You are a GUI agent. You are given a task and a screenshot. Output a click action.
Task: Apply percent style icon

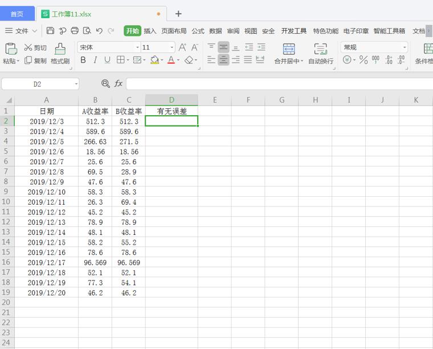(x=363, y=60)
